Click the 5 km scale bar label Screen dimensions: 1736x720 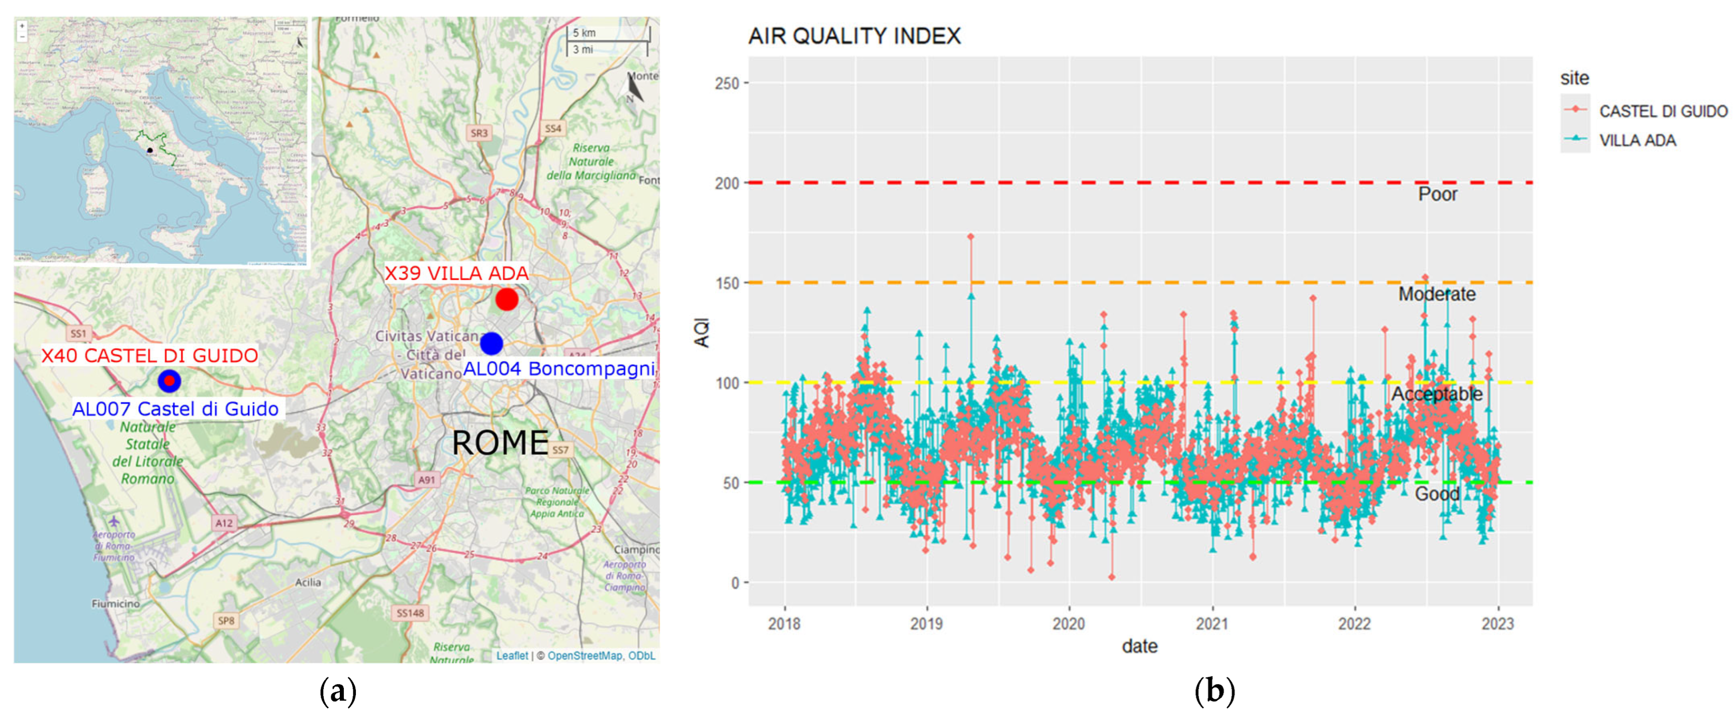(585, 32)
